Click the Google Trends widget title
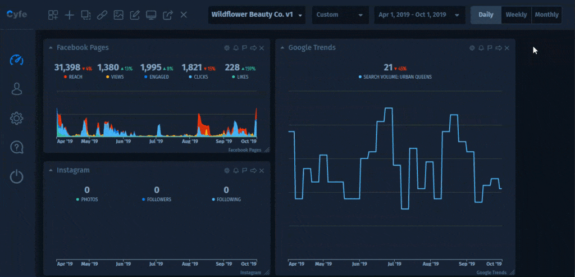 pyautogui.click(x=312, y=48)
